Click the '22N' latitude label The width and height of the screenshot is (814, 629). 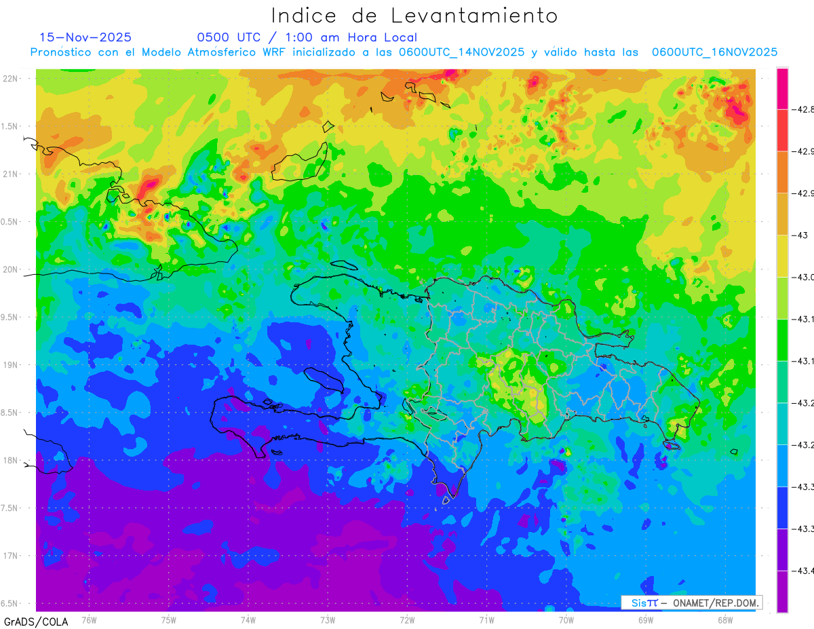12,79
